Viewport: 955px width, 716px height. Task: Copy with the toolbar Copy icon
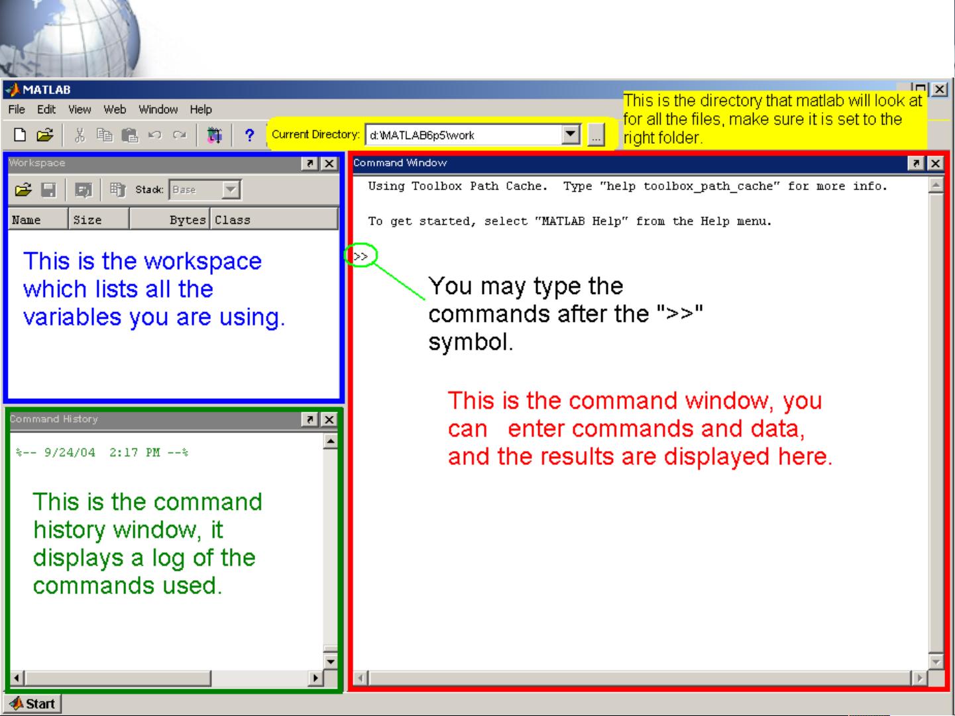(x=105, y=135)
